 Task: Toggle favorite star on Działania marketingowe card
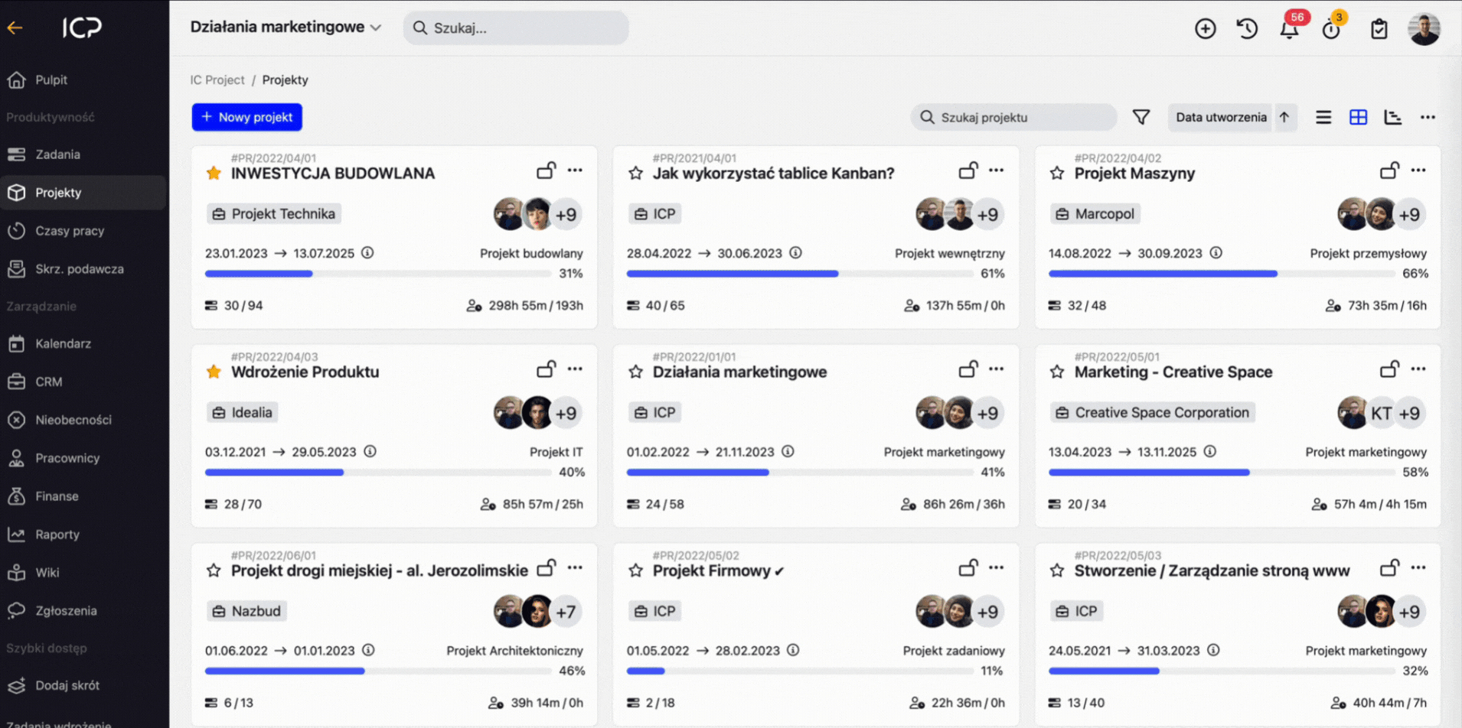tap(635, 372)
